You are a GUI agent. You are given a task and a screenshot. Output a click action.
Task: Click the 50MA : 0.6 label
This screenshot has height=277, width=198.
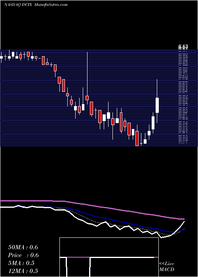tap(23, 247)
